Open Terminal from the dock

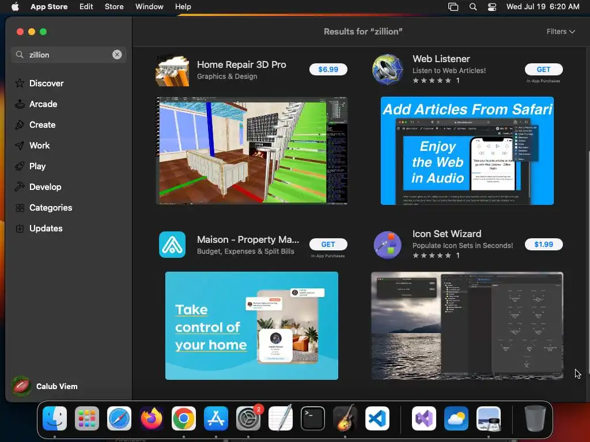(313, 418)
